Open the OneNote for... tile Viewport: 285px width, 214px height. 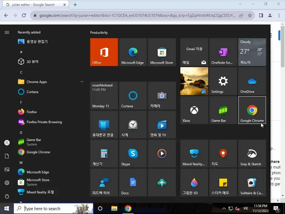coord(223,52)
